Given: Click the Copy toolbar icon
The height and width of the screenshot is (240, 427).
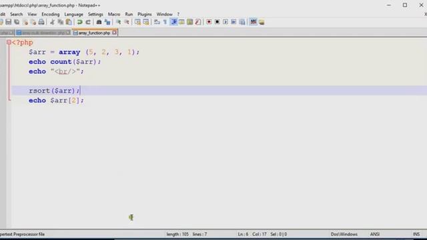Looking at the screenshot, I should [61, 22].
